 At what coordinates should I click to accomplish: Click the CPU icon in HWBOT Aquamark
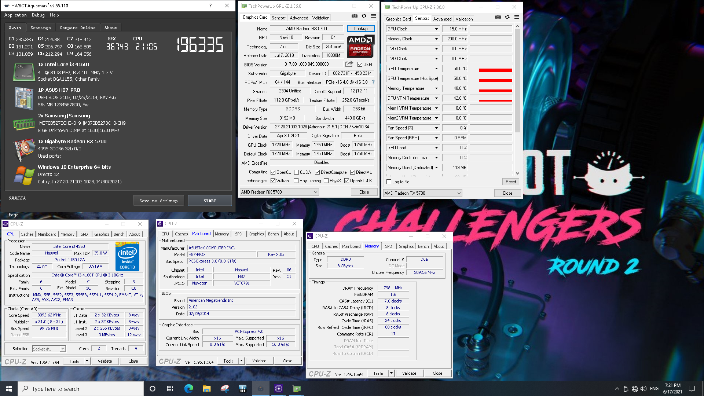pyautogui.click(x=23, y=72)
